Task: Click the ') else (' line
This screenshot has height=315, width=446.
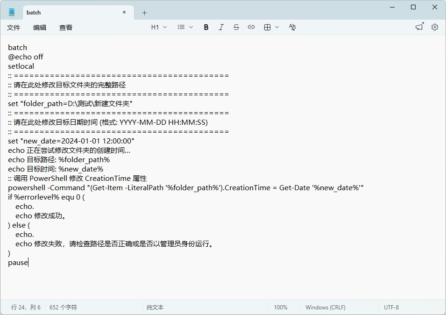Action: [x=19, y=225]
